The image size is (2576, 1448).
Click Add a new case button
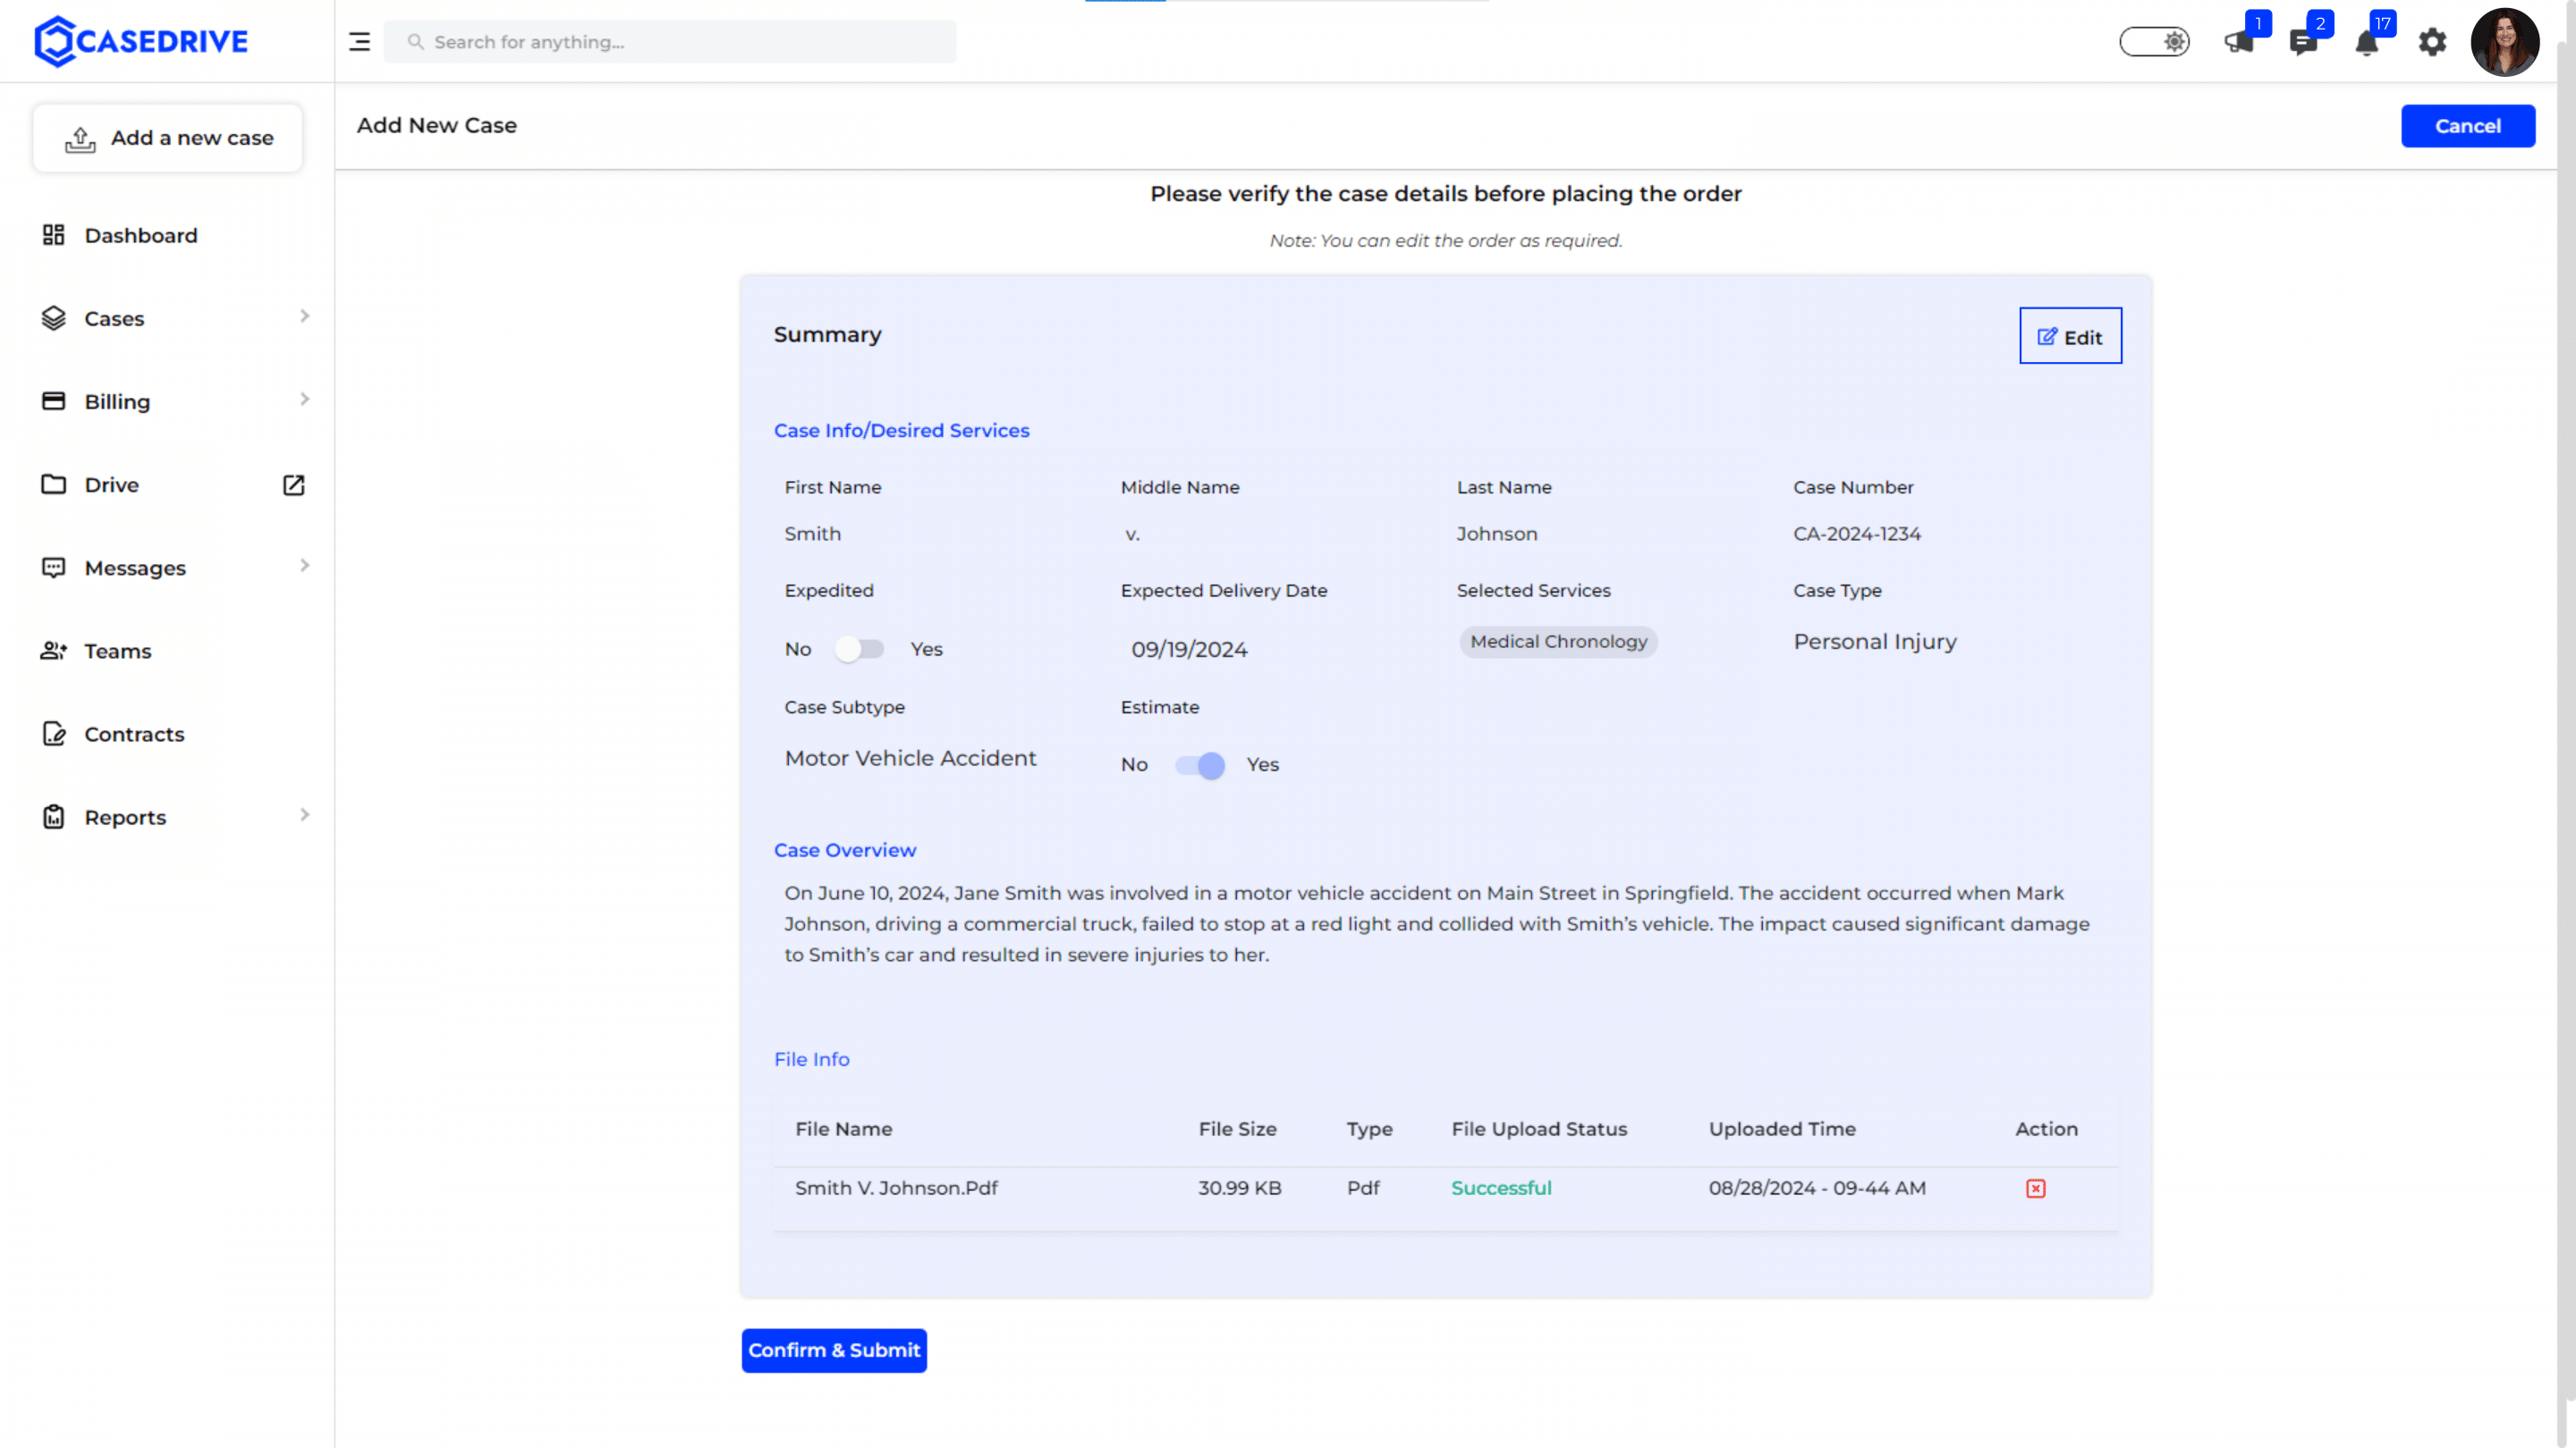pyautogui.click(x=167, y=138)
